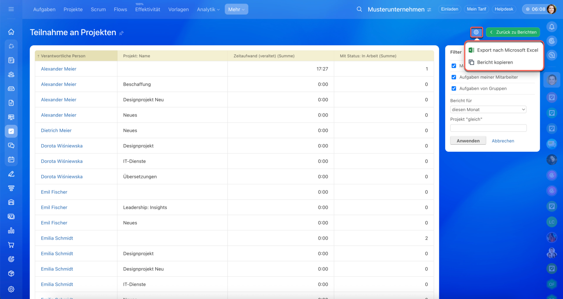Open the search magnifier icon

point(359,9)
